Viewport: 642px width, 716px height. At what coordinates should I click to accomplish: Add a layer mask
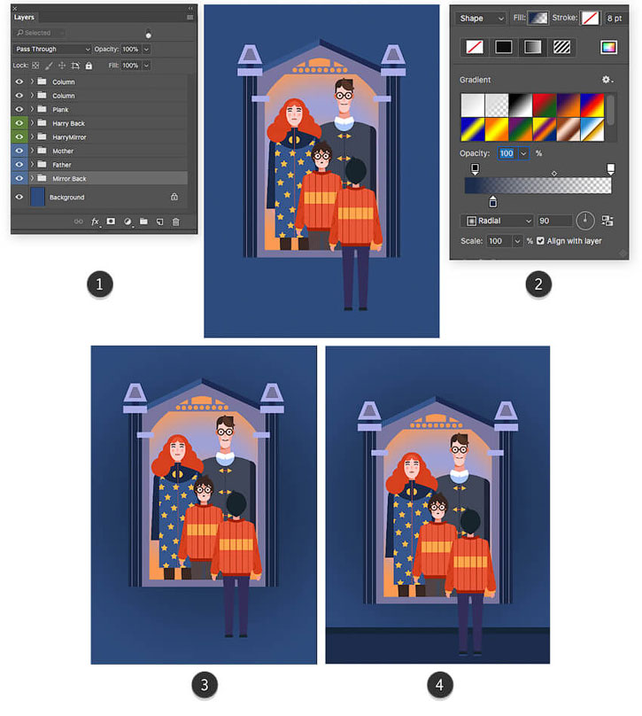111,222
